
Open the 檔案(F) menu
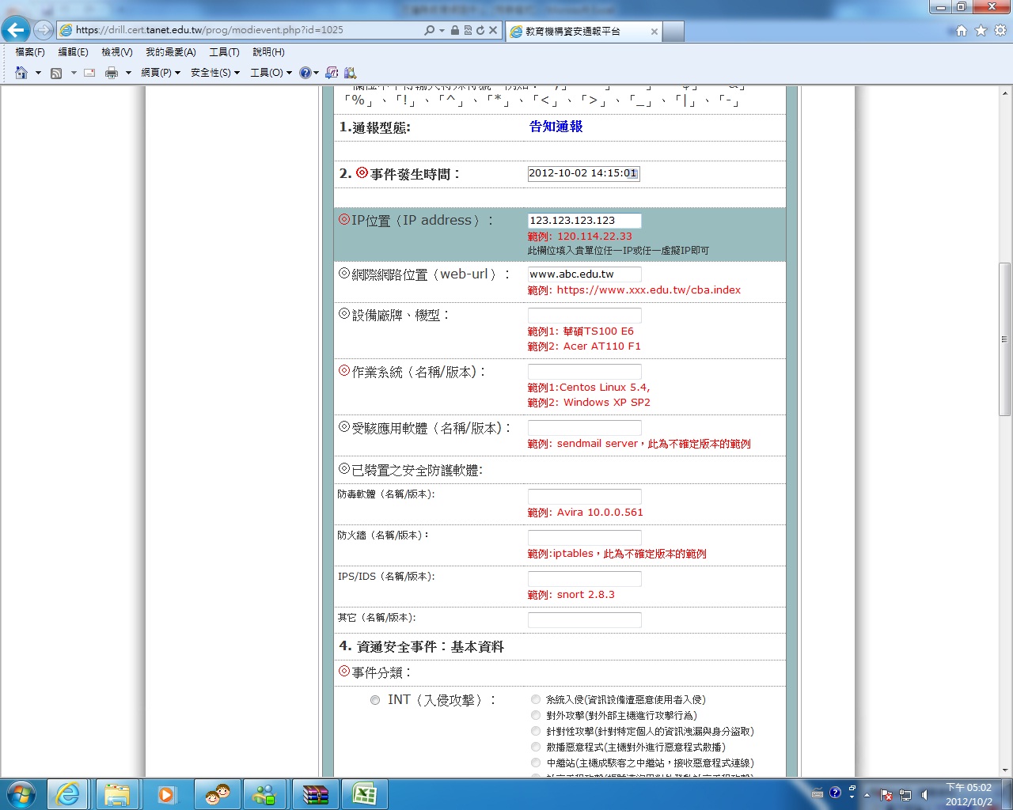tap(30, 51)
